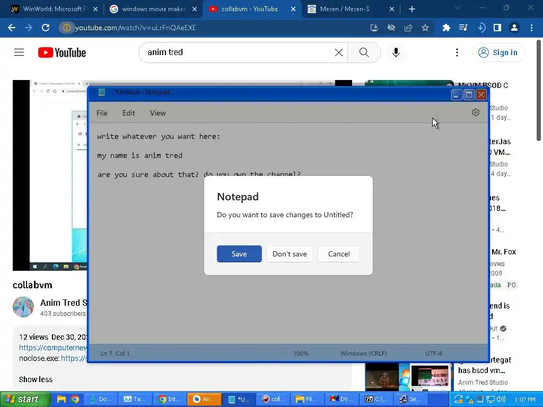Image resolution: width=543 pixels, height=407 pixels.
Task: Bookmark this page with the star icon
Action: click(x=425, y=28)
